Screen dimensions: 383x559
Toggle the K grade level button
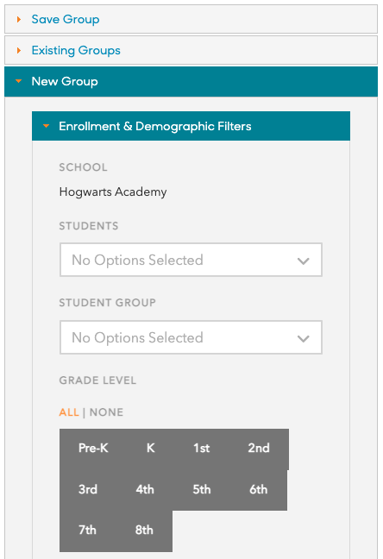pos(151,449)
